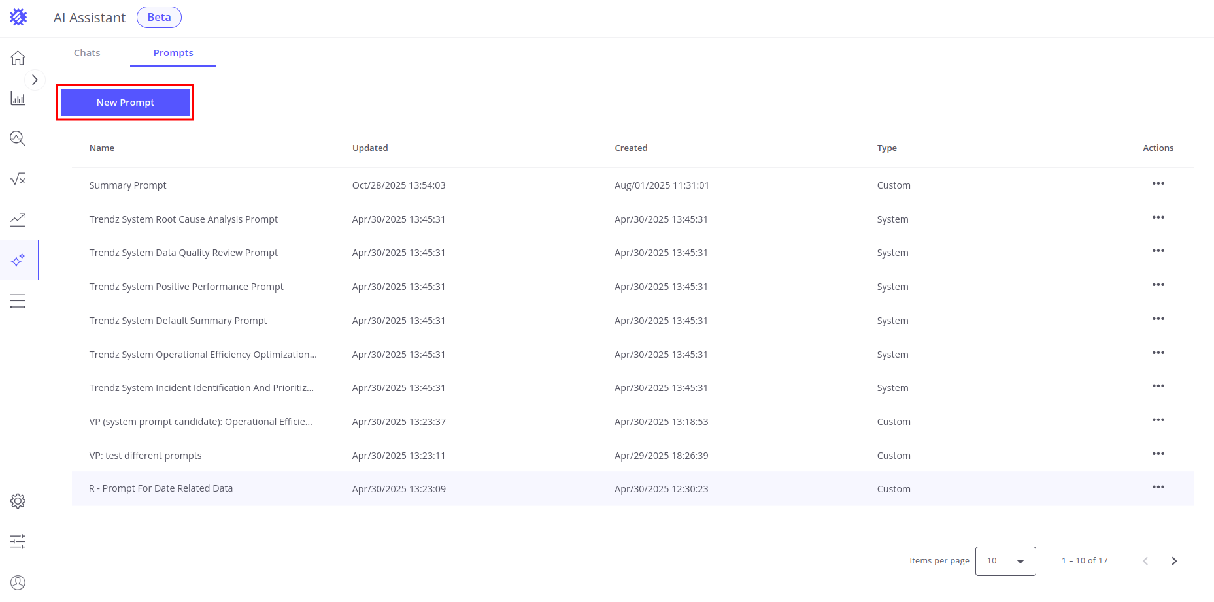The width and height of the screenshot is (1214, 602).
Task: Expand the sidebar with chevron arrow
Action: click(x=35, y=80)
